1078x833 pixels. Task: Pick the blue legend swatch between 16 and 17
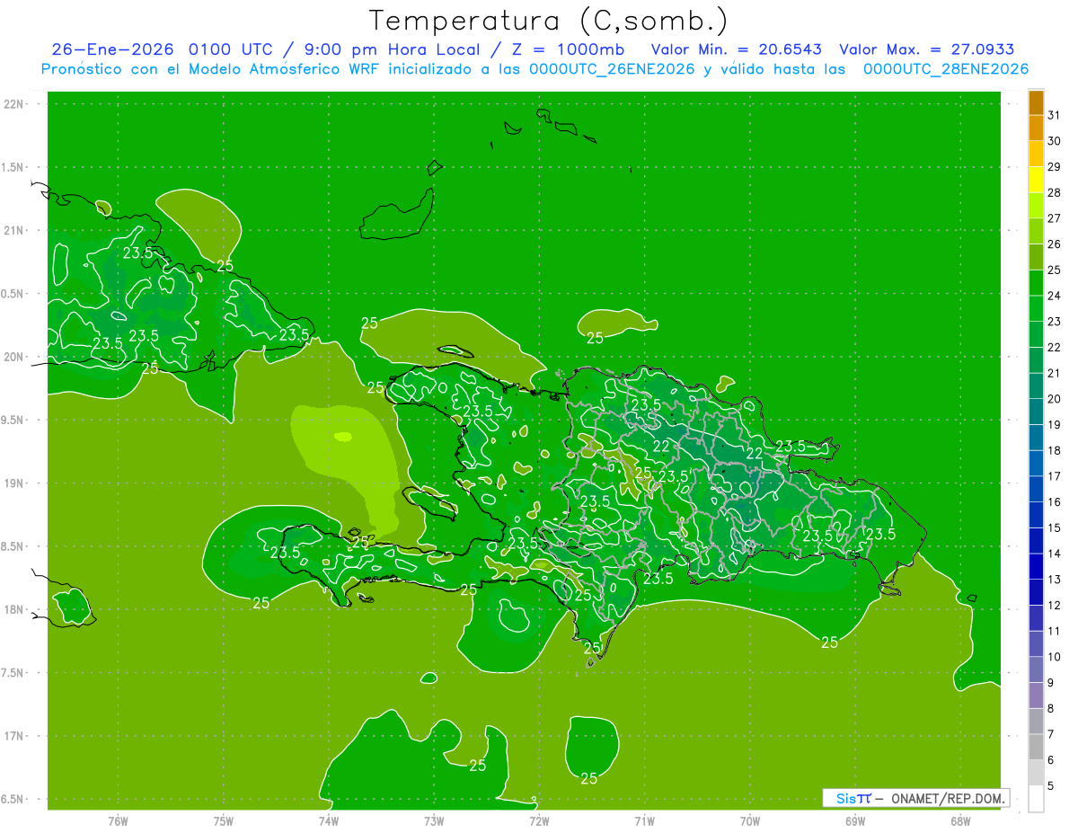pyautogui.click(x=1036, y=489)
